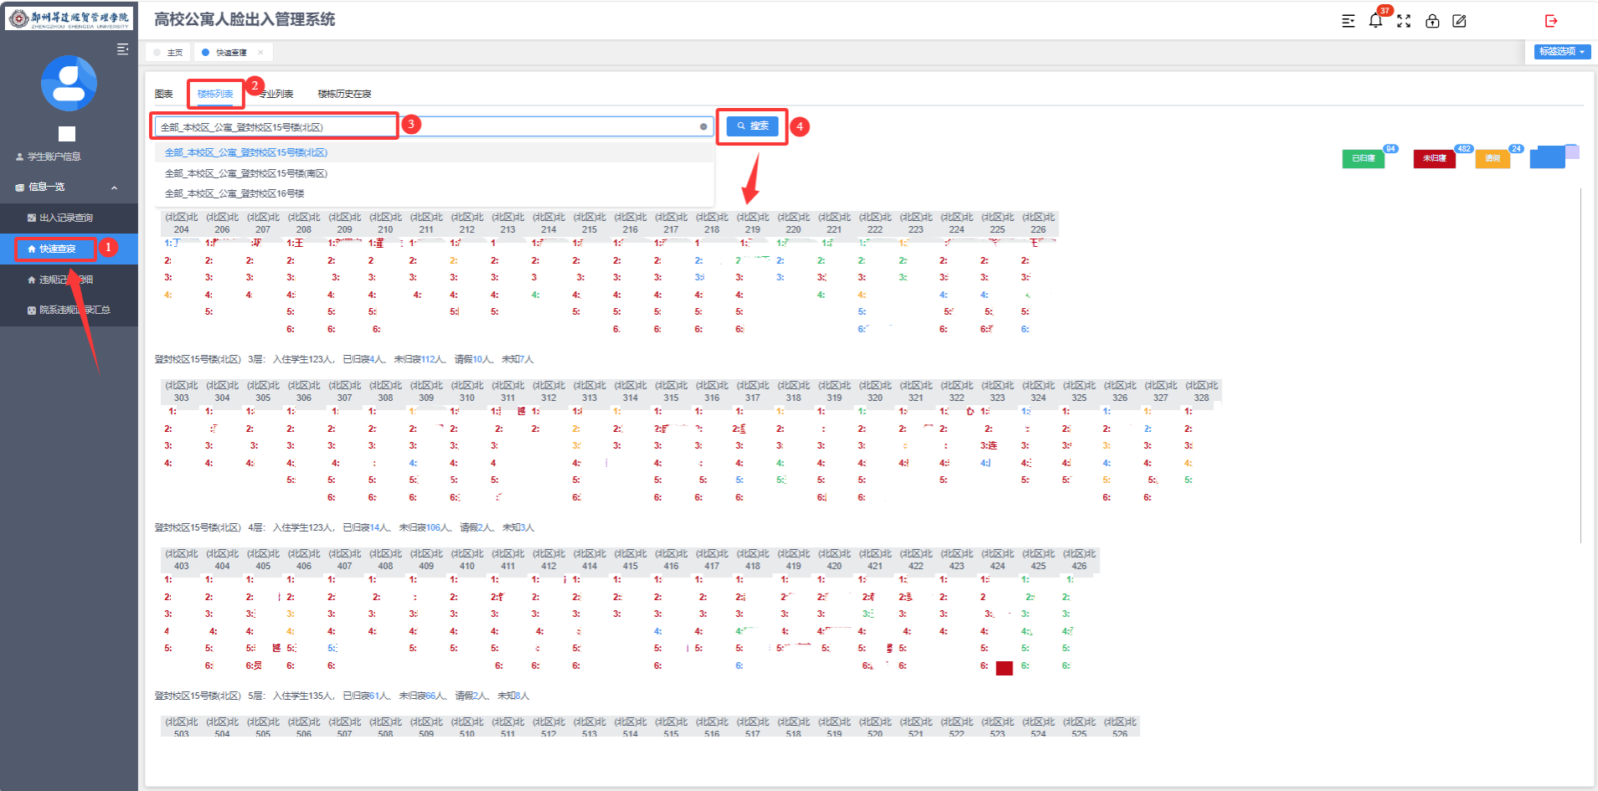Collapse the sidebar with the hamburger icon
The width and height of the screenshot is (1598, 791).
pyautogui.click(x=122, y=49)
